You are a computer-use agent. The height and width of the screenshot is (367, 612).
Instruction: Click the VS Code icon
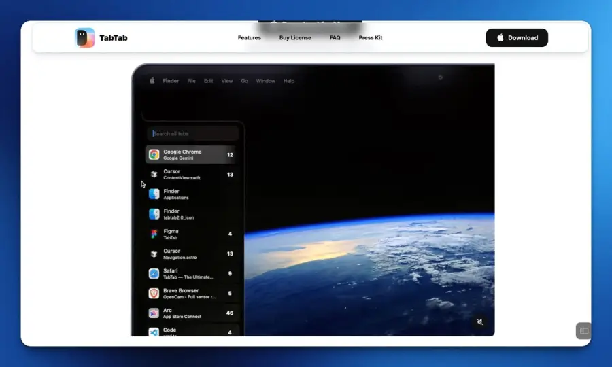[x=154, y=332]
